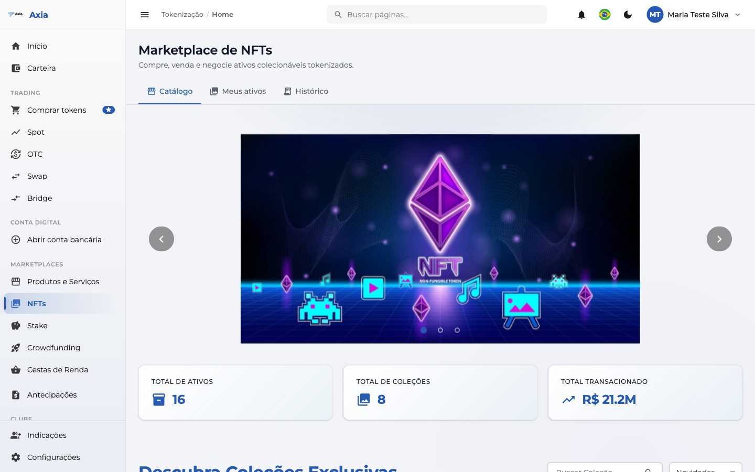Screen dimensions: 755x472
Task: Click the Total de Coleções value 8
Action: (x=381, y=400)
